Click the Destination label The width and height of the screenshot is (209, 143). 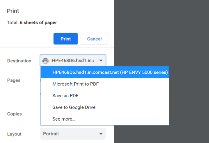[x=19, y=61]
